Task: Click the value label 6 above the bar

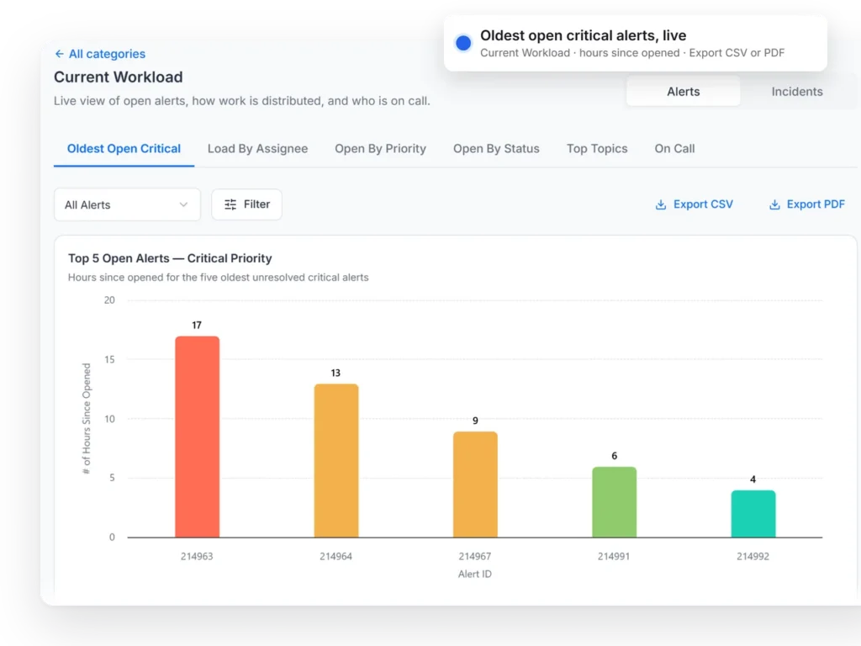Action: 614,456
